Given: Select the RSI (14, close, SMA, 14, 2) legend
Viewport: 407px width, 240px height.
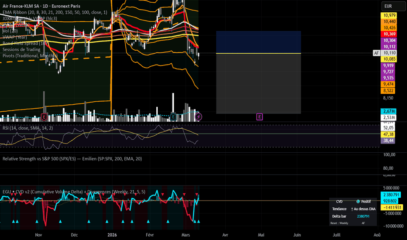Looking at the screenshot, I should [x=28, y=128].
